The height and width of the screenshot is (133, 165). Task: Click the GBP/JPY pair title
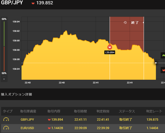point(12,3)
